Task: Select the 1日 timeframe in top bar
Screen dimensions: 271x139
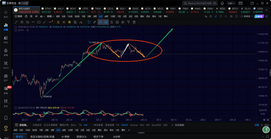Action: point(119,17)
